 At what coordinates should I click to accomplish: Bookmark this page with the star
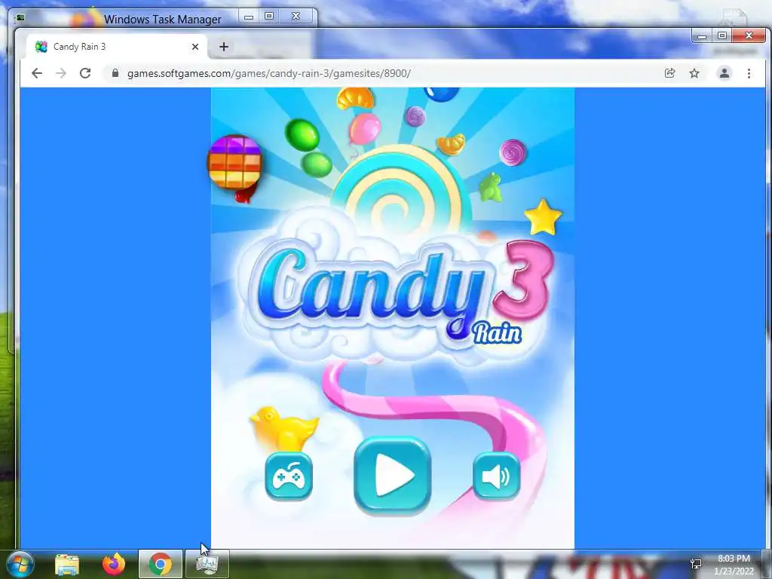[x=694, y=73]
